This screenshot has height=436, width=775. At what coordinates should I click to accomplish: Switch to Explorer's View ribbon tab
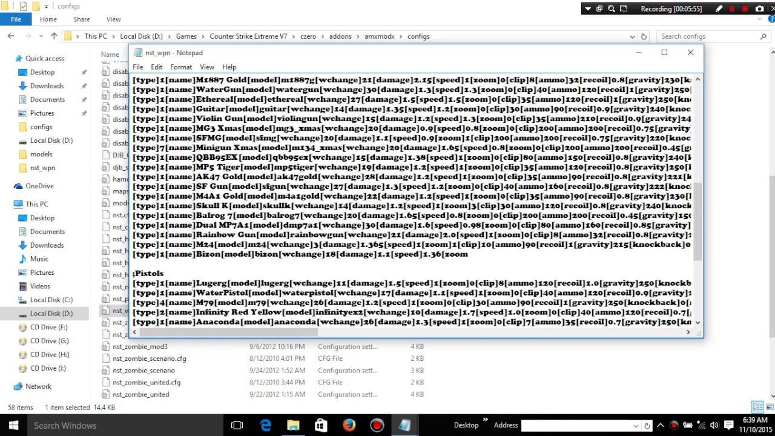(x=113, y=19)
